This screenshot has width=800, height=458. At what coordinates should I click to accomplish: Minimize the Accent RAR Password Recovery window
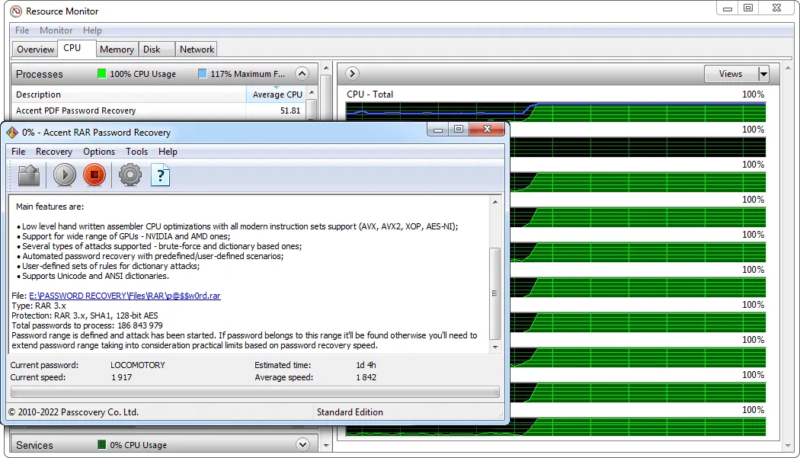438,130
